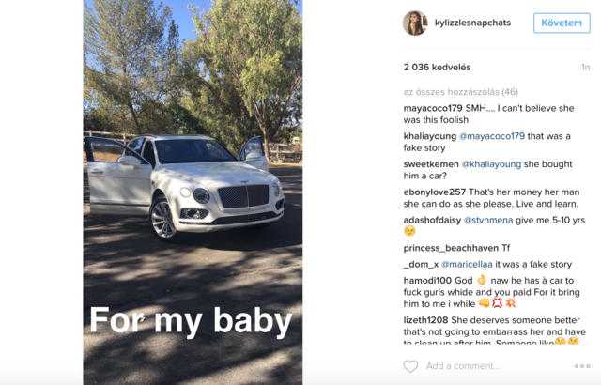Click the heart like icon

tap(410, 366)
